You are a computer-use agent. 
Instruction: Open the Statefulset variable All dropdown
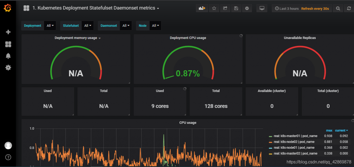click(88, 26)
